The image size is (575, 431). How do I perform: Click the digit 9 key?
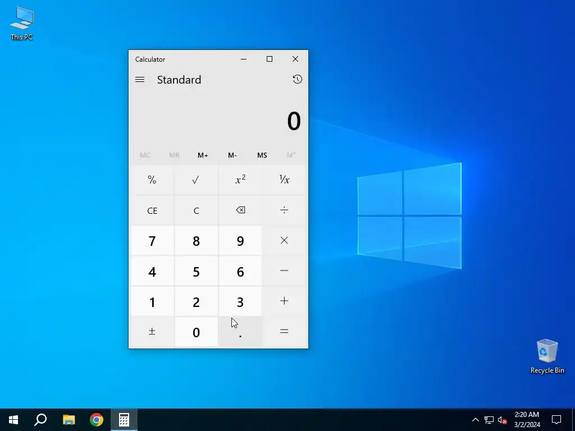click(240, 240)
